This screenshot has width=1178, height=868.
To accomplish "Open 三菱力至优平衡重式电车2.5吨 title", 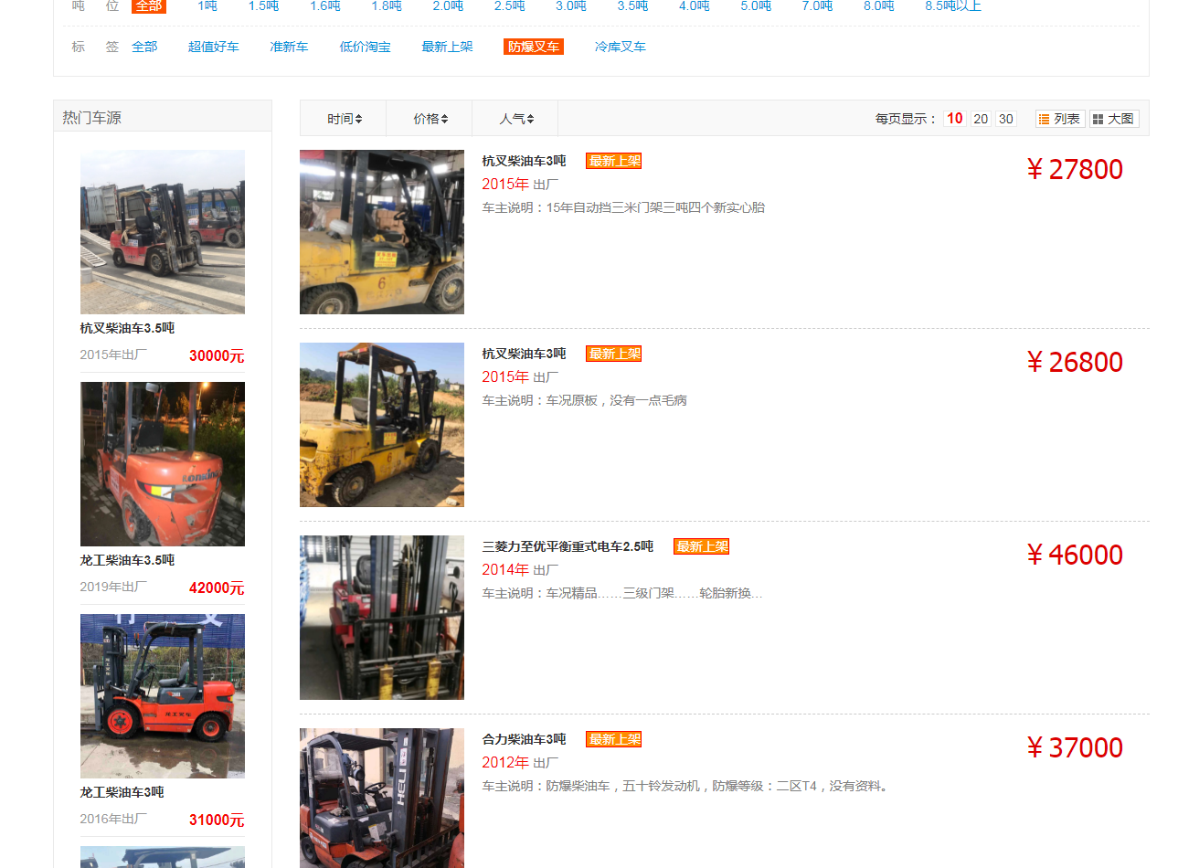I will click(x=568, y=546).
